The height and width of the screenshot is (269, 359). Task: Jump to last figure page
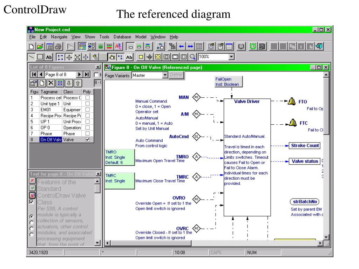click(87, 74)
